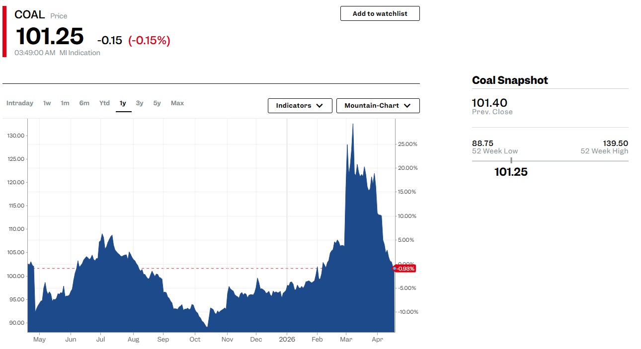Expand the Mountain-Chart type dropdown
Viewport: 641px width, 349px height.
(378, 106)
